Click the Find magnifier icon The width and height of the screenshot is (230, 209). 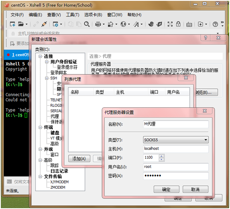87,24
